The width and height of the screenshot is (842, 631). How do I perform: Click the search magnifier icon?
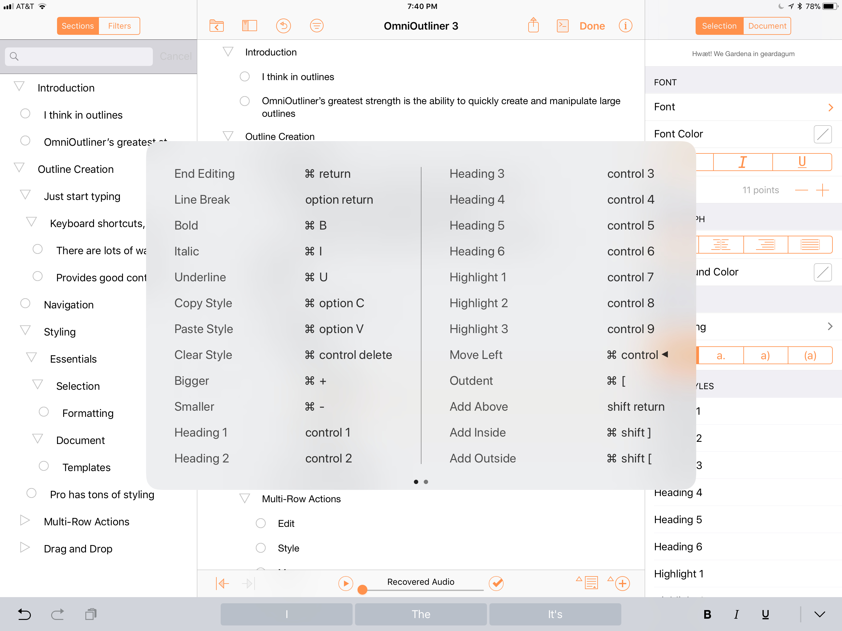click(14, 56)
